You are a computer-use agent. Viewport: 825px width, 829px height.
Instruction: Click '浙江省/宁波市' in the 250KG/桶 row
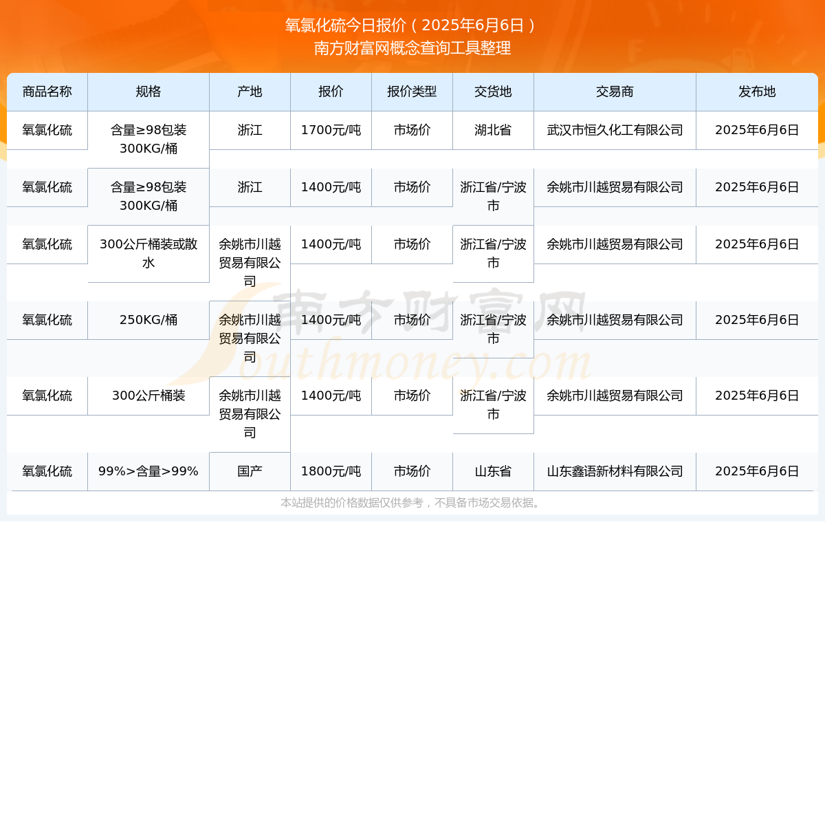[x=493, y=329]
